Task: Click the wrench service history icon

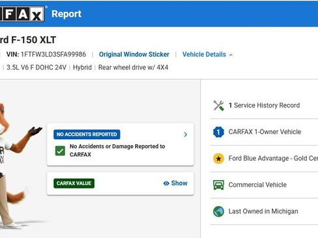Action: pyautogui.click(x=218, y=105)
